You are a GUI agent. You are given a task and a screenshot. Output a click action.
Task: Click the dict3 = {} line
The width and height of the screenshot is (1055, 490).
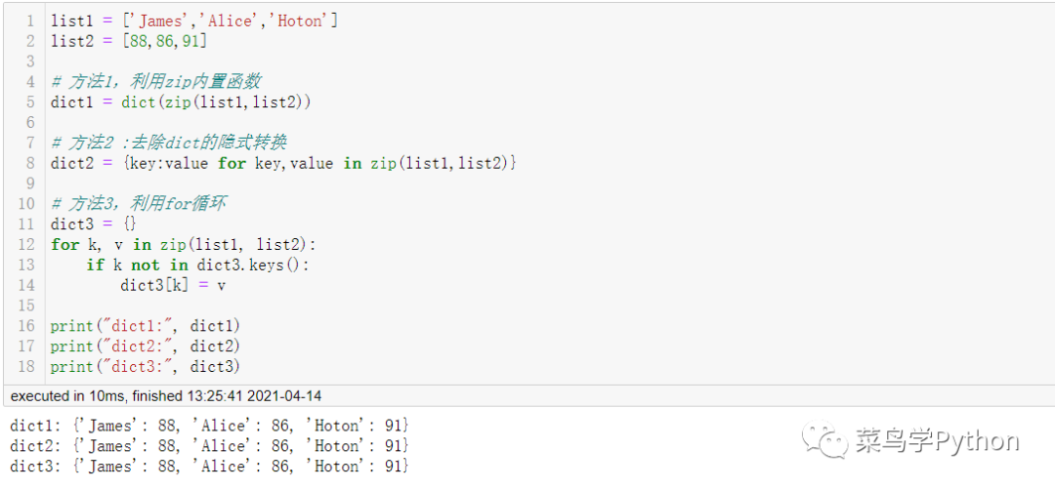(94, 224)
